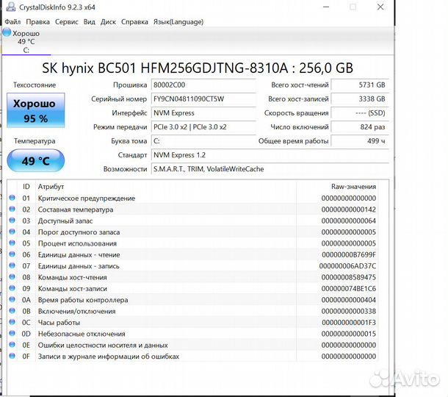Click the Raw-значения column header
Screen dimensions: 448x397
[x=337, y=187]
